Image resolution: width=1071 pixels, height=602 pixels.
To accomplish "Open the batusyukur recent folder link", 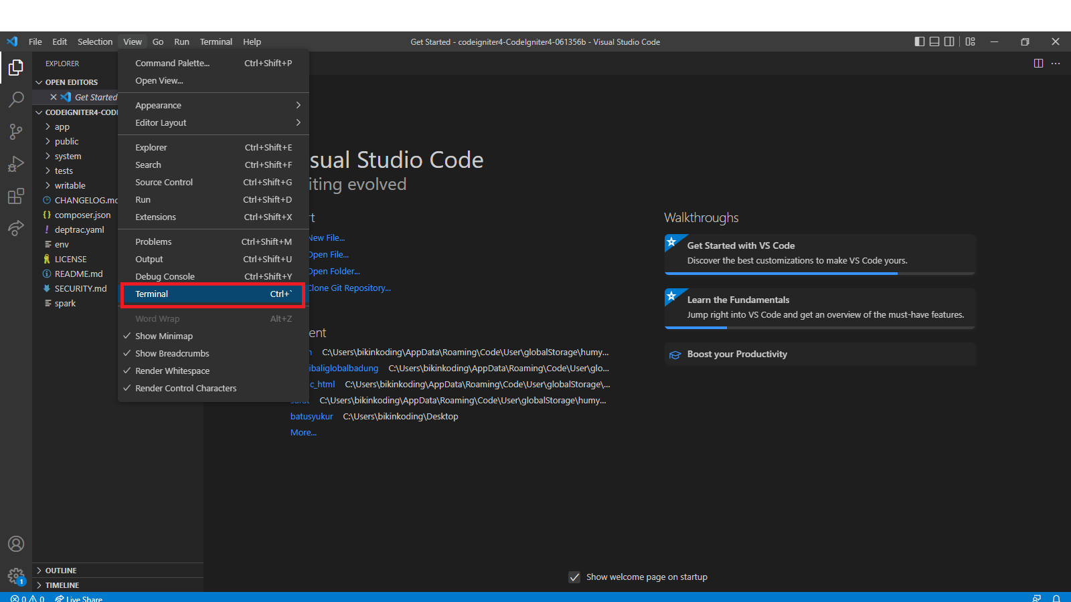I will coord(311,416).
